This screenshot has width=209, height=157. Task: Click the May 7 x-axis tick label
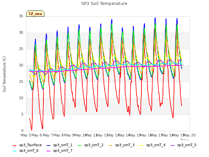point(47,135)
